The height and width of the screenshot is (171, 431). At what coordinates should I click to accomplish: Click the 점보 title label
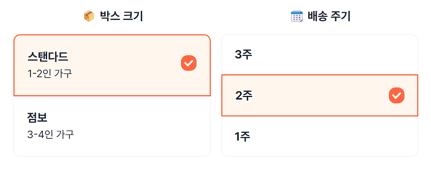click(37, 117)
